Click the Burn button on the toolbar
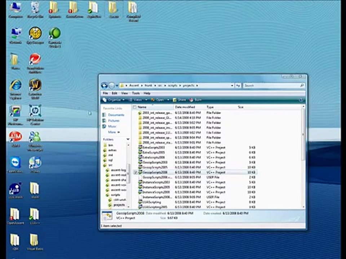 tap(195, 100)
